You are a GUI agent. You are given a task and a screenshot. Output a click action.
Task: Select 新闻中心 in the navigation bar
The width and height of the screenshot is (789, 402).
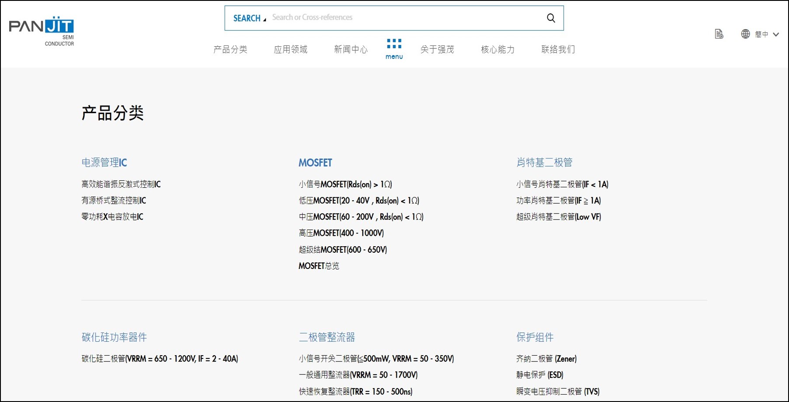[351, 49]
